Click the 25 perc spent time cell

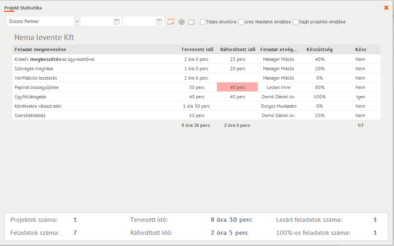tap(237, 59)
